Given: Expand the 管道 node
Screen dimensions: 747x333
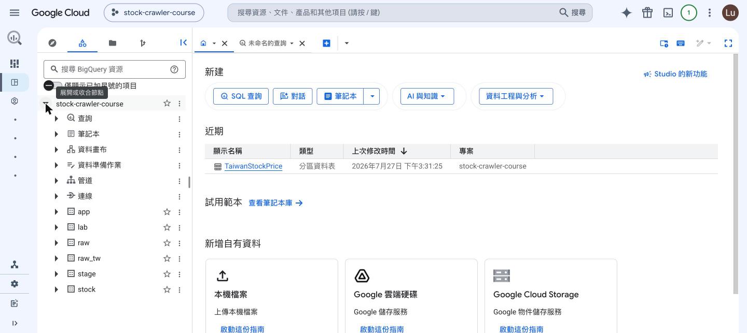Looking at the screenshot, I should click(56, 181).
